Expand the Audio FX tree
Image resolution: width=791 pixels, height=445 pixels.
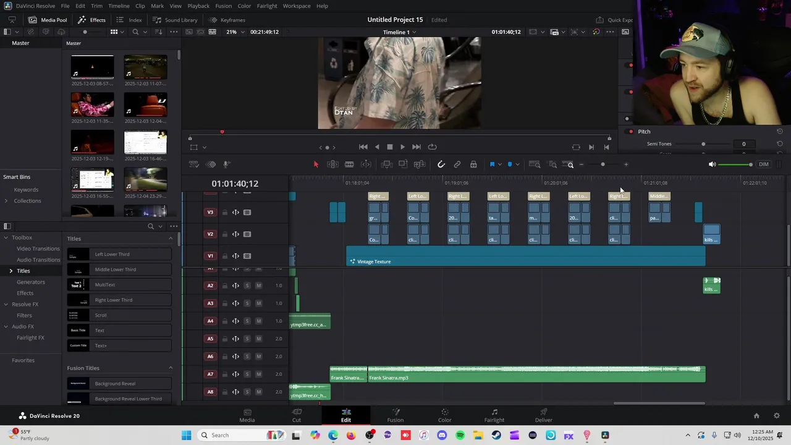(6, 326)
